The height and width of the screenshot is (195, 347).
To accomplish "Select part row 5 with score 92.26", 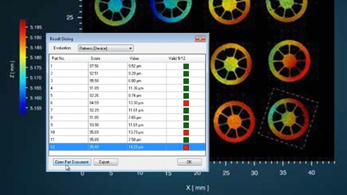I will (127, 96).
